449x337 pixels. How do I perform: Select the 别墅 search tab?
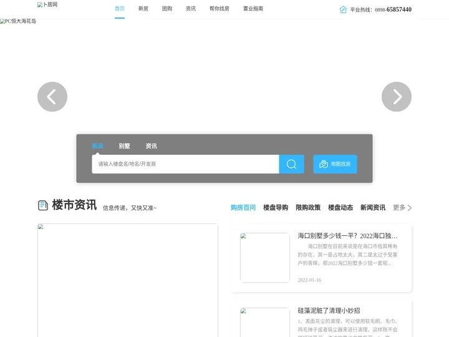(124, 146)
